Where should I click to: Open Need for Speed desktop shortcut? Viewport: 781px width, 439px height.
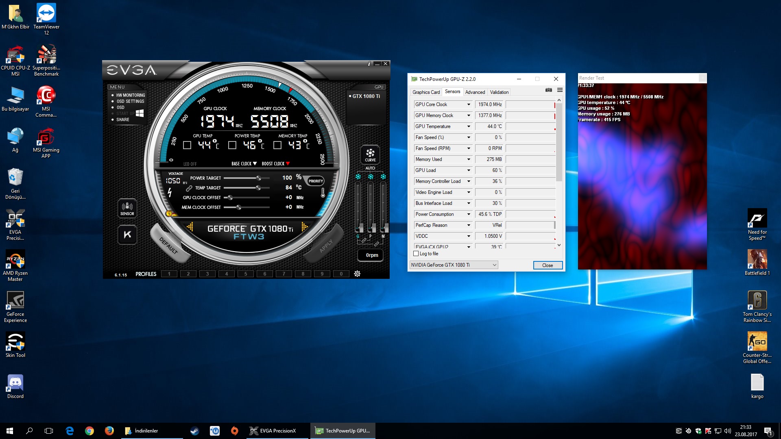pos(757,225)
